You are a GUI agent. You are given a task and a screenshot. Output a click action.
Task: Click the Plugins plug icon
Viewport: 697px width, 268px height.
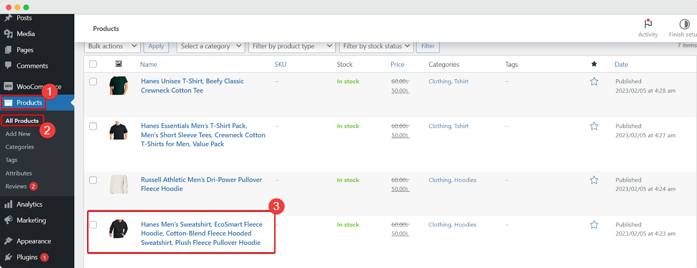8,257
